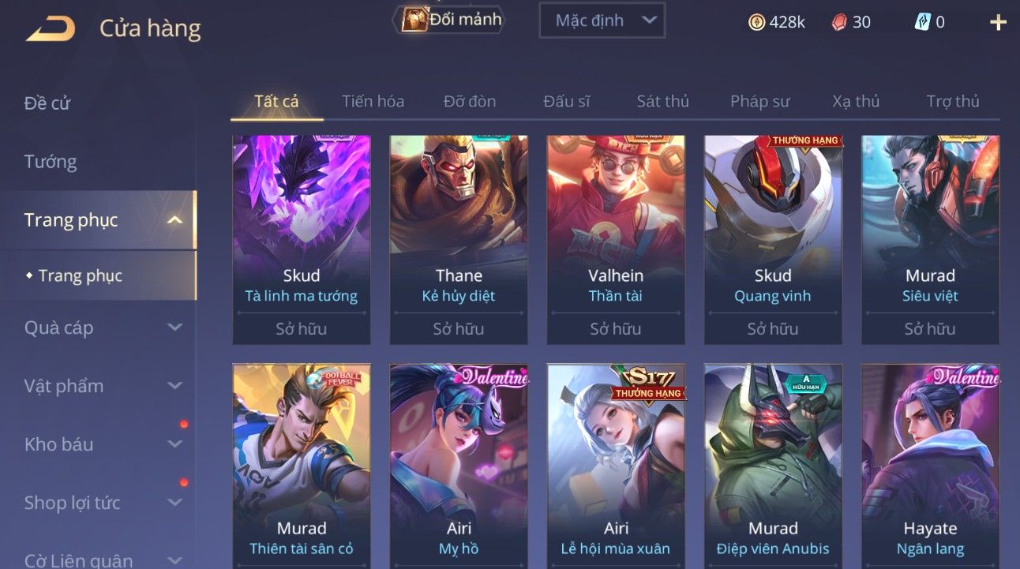Open the Tiến hóa tab
This screenshot has height=569, width=1020.
click(x=373, y=101)
